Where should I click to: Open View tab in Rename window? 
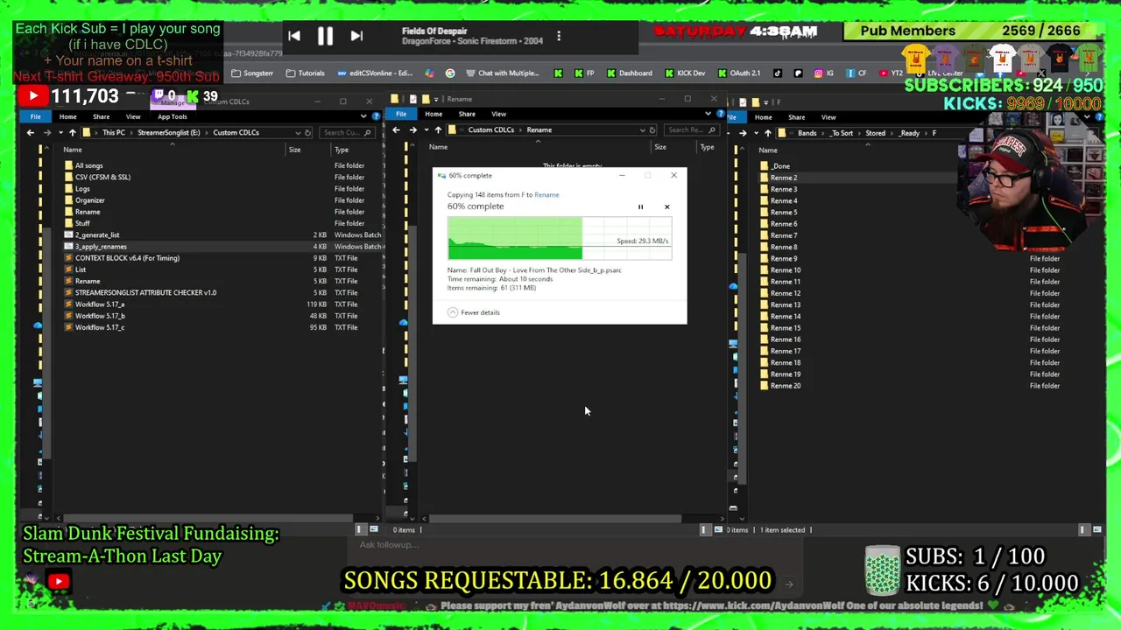498,114
